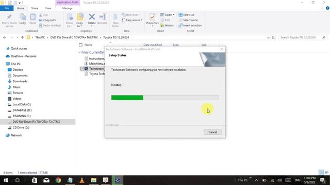Go up one folder level arrow
Image resolution: width=330 pixels, height=185 pixels.
pos(22,38)
